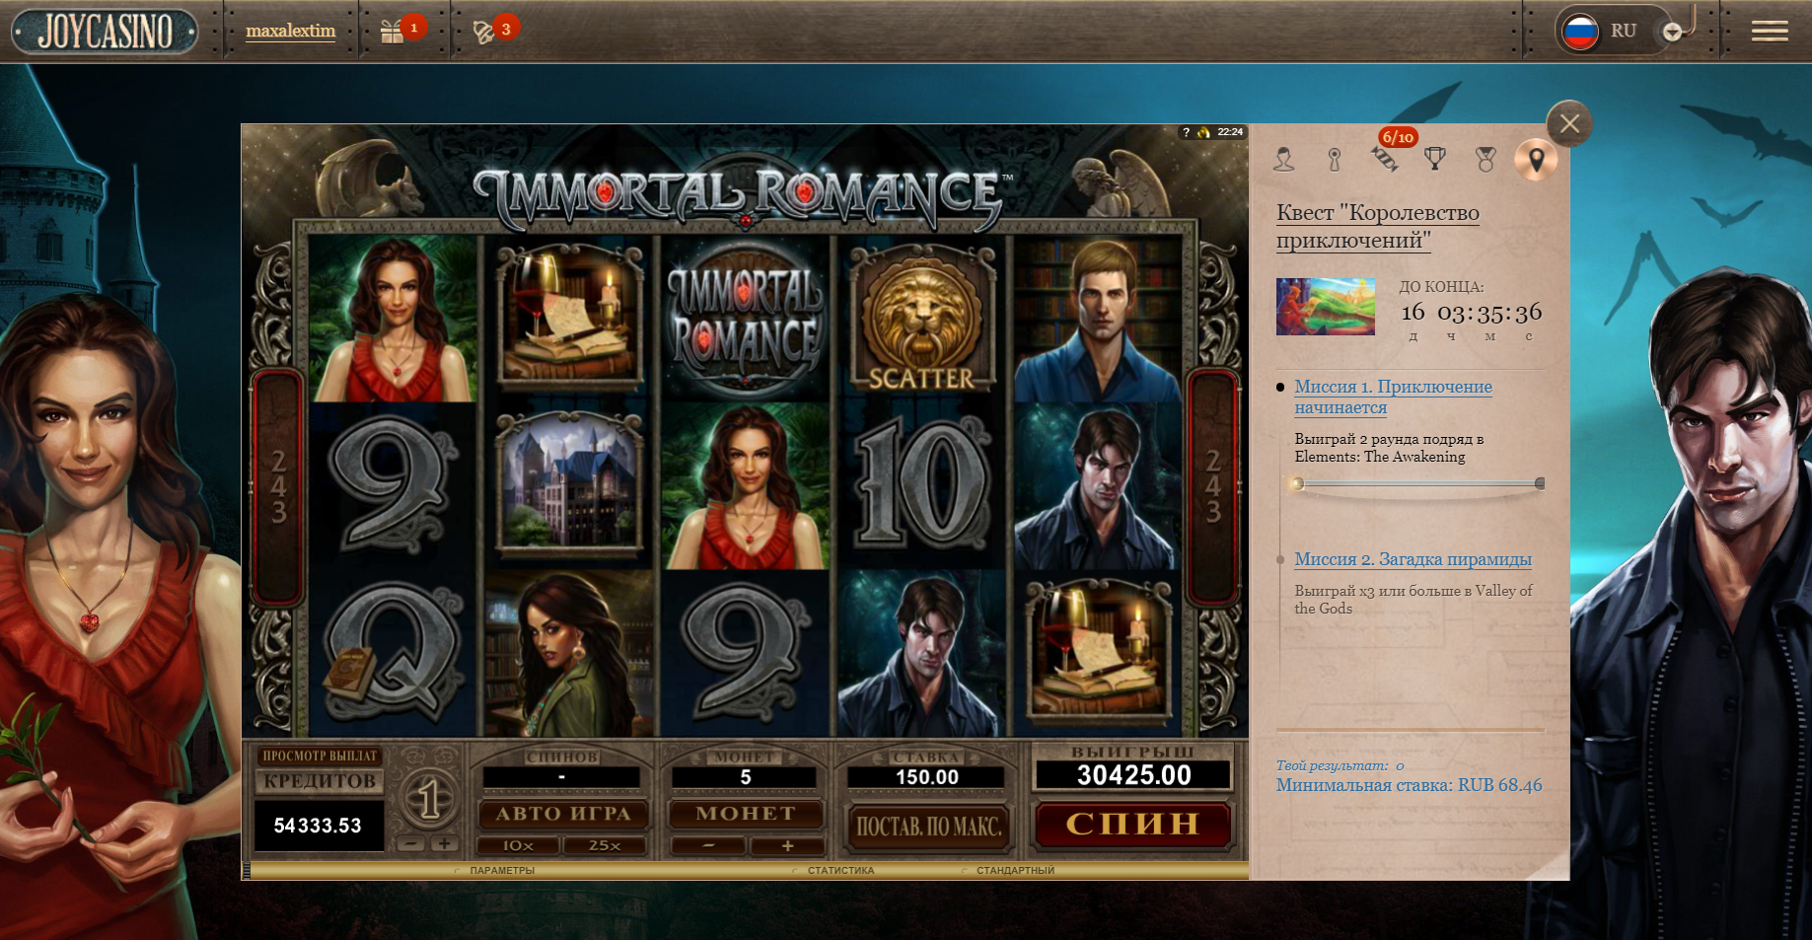The image size is (1812, 940).
Task: Open the paytable 'Просмотр выплат' button
Action: 320,756
